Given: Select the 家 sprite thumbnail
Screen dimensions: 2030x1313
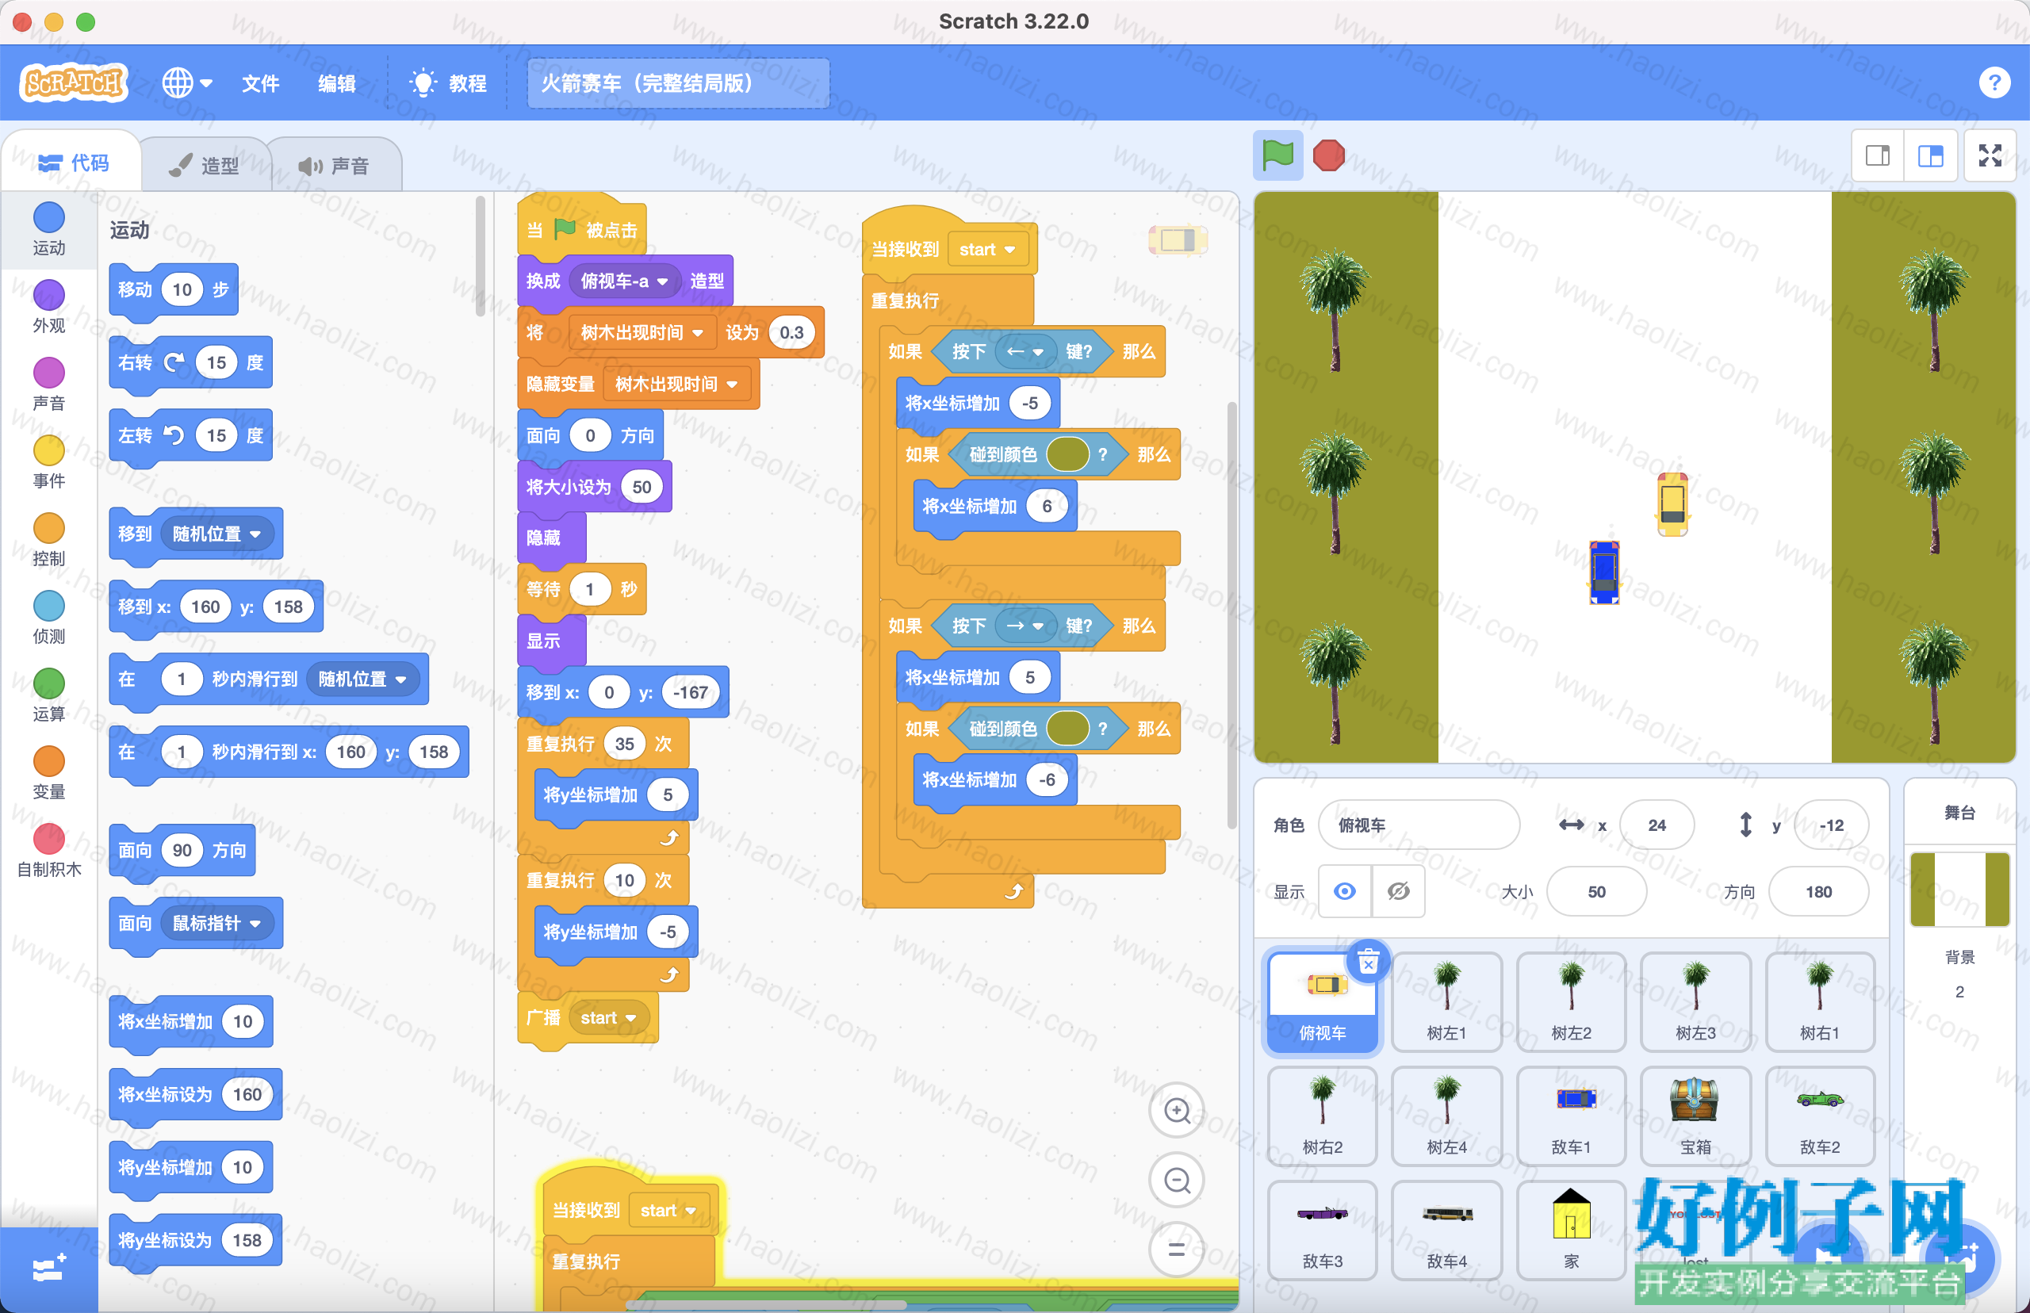Looking at the screenshot, I should [1570, 1231].
